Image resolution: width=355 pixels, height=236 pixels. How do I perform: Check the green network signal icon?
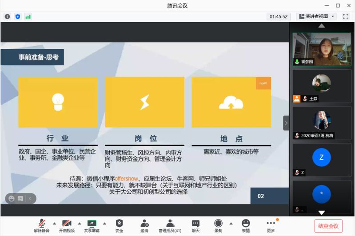point(28,16)
